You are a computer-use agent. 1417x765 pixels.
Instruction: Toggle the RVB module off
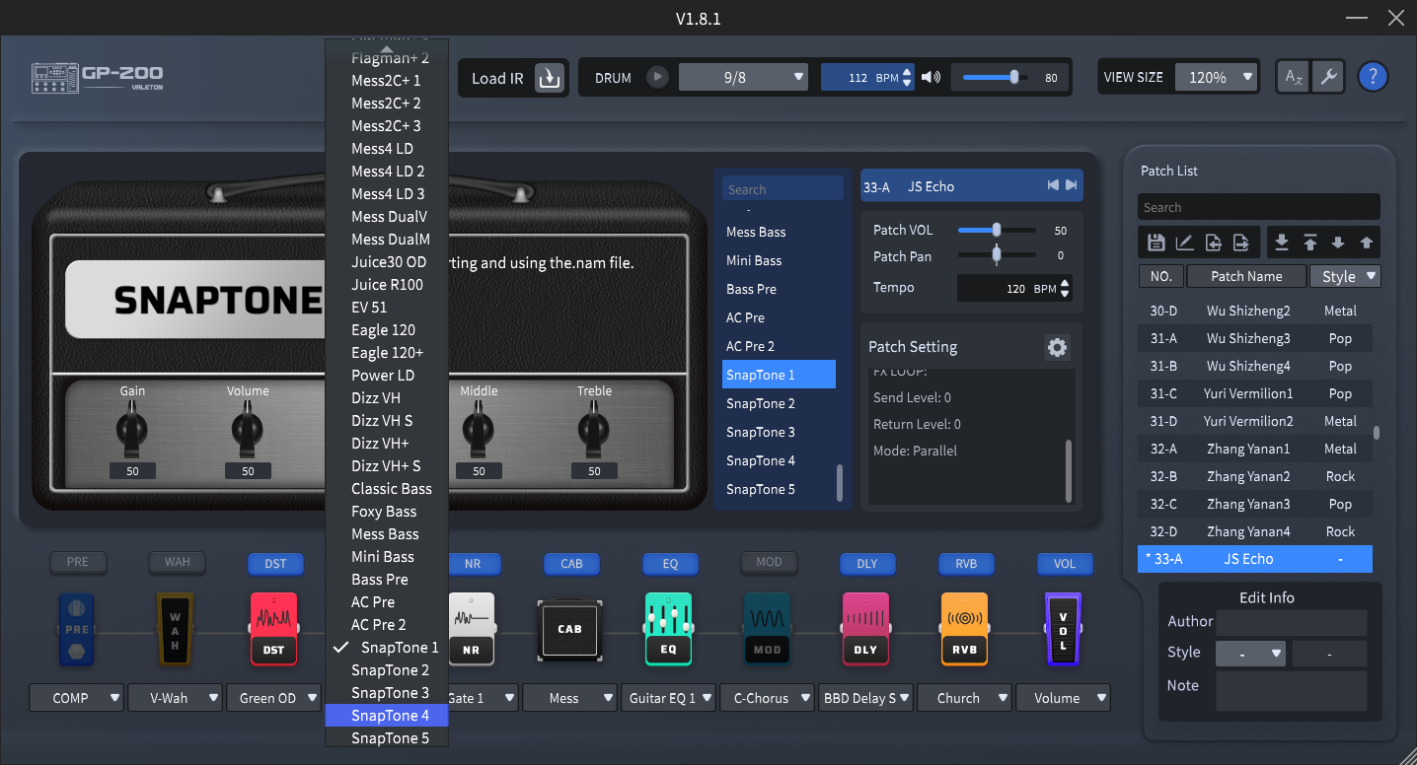967,564
